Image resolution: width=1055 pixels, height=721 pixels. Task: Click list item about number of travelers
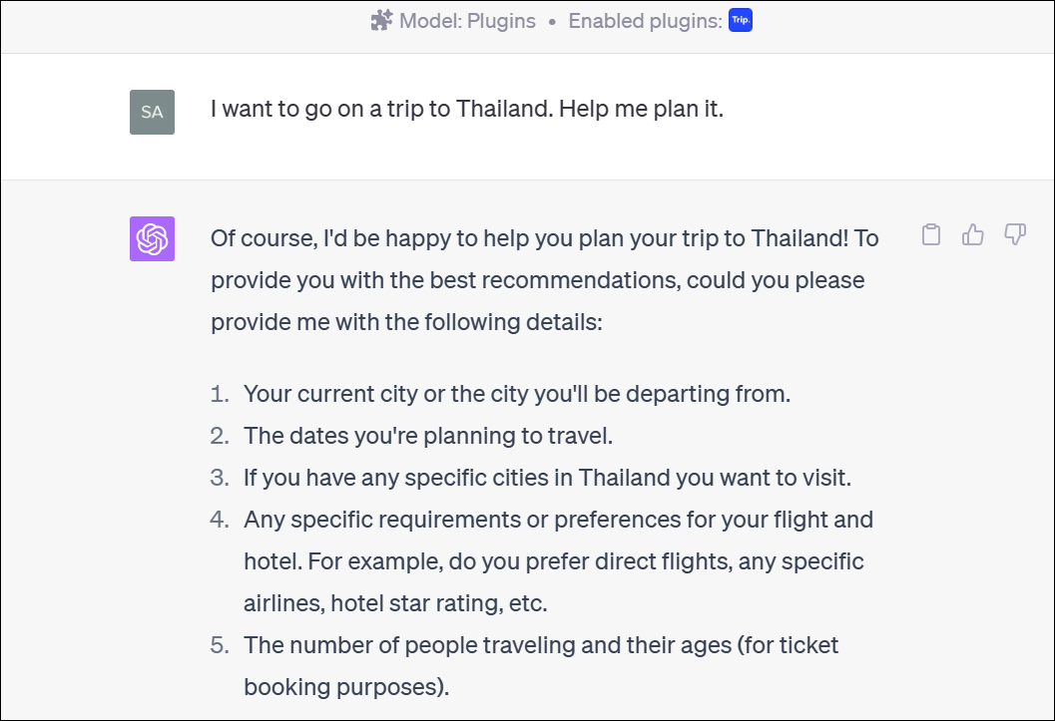(x=541, y=645)
